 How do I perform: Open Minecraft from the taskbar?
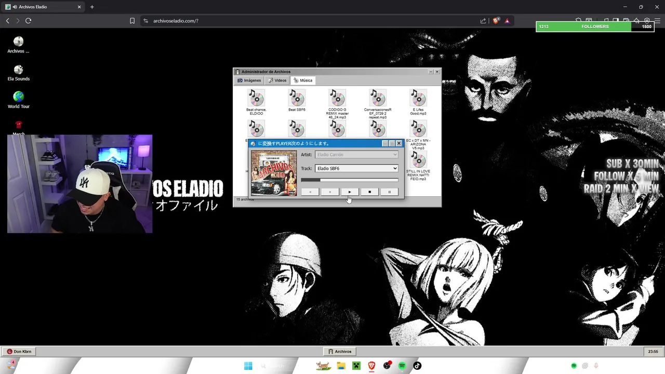click(356, 366)
